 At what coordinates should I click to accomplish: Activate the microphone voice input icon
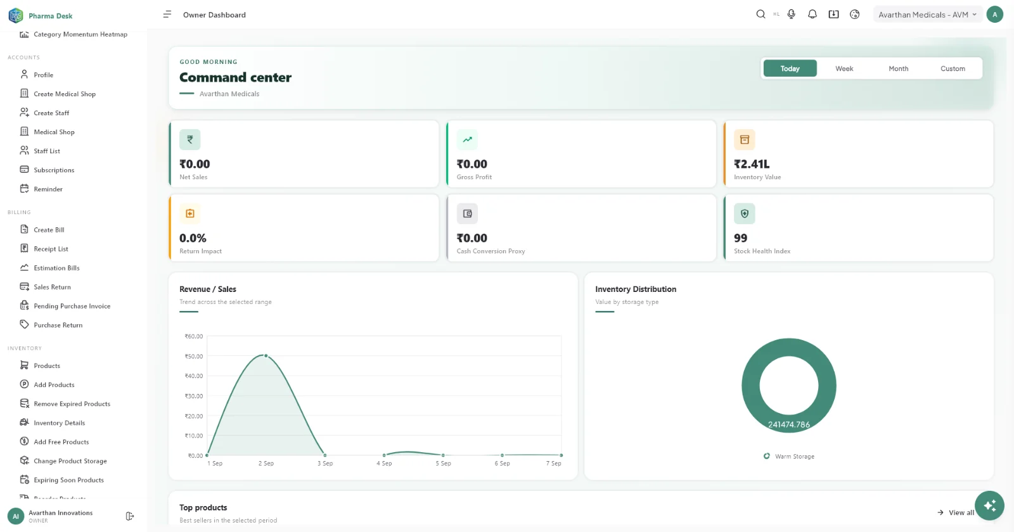[791, 15]
